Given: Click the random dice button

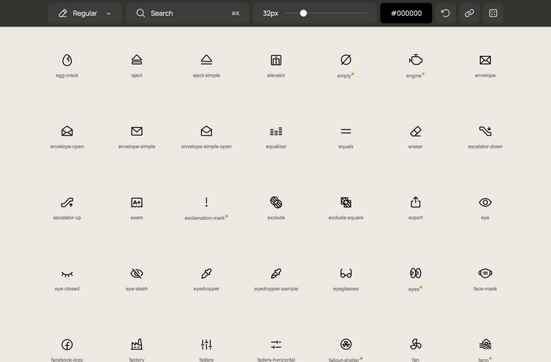Looking at the screenshot, I should point(493,13).
